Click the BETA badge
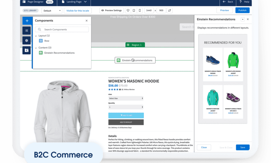Viewport: 271px width, 163px height. click(50, 2)
